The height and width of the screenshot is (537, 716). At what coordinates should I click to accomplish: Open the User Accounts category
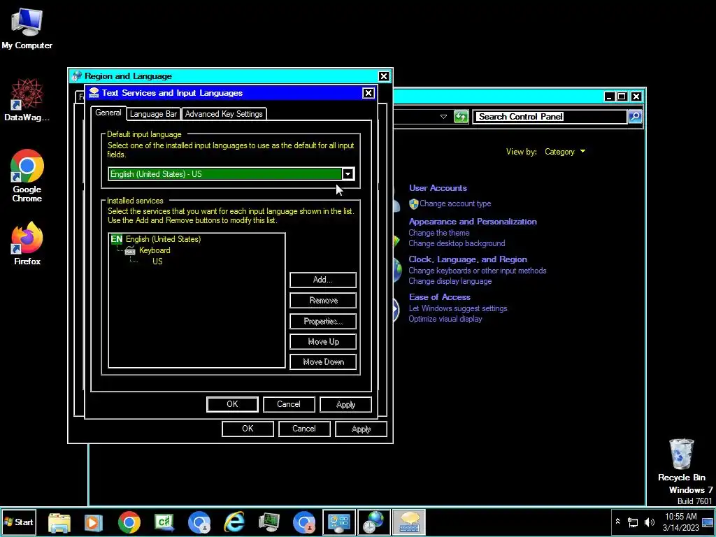pyautogui.click(x=438, y=187)
